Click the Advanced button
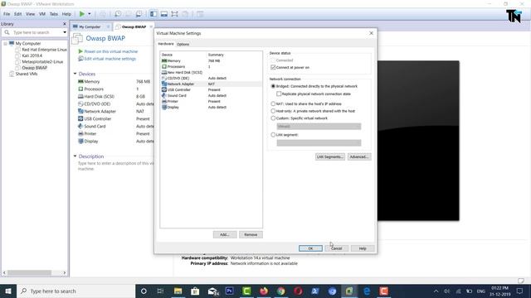This screenshot has height=298, width=531. (x=359, y=156)
